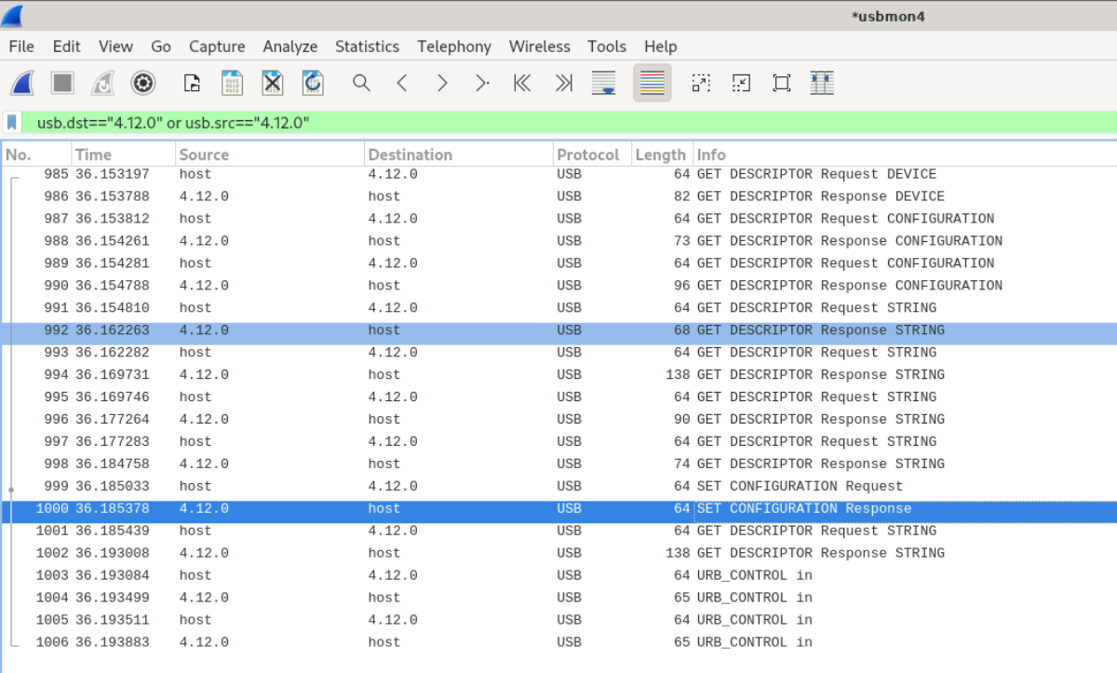Toggle packet list colorization button
1117x673 pixels.
click(x=653, y=84)
